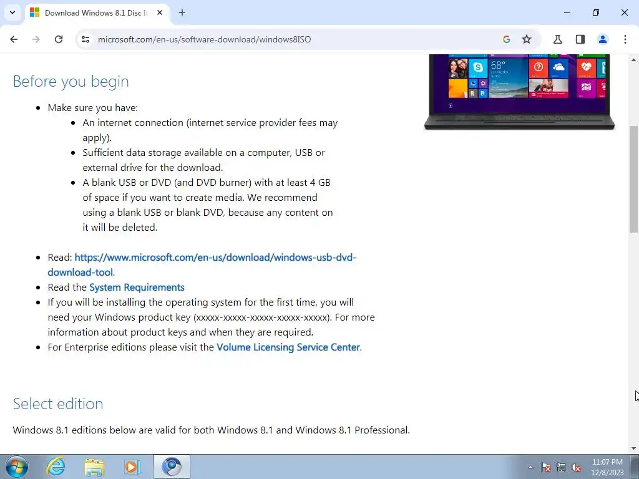Open Action Center flag tray icon
The image size is (639, 479).
[x=546, y=467]
